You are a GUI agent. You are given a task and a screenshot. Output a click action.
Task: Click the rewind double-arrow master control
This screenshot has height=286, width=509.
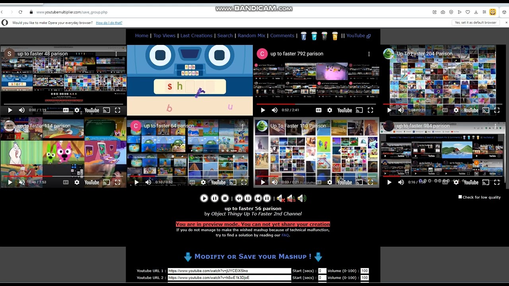(239, 198)
